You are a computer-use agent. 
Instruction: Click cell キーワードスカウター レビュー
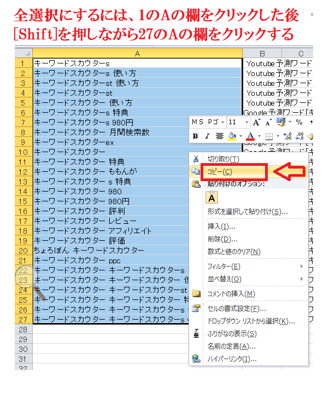111,221
